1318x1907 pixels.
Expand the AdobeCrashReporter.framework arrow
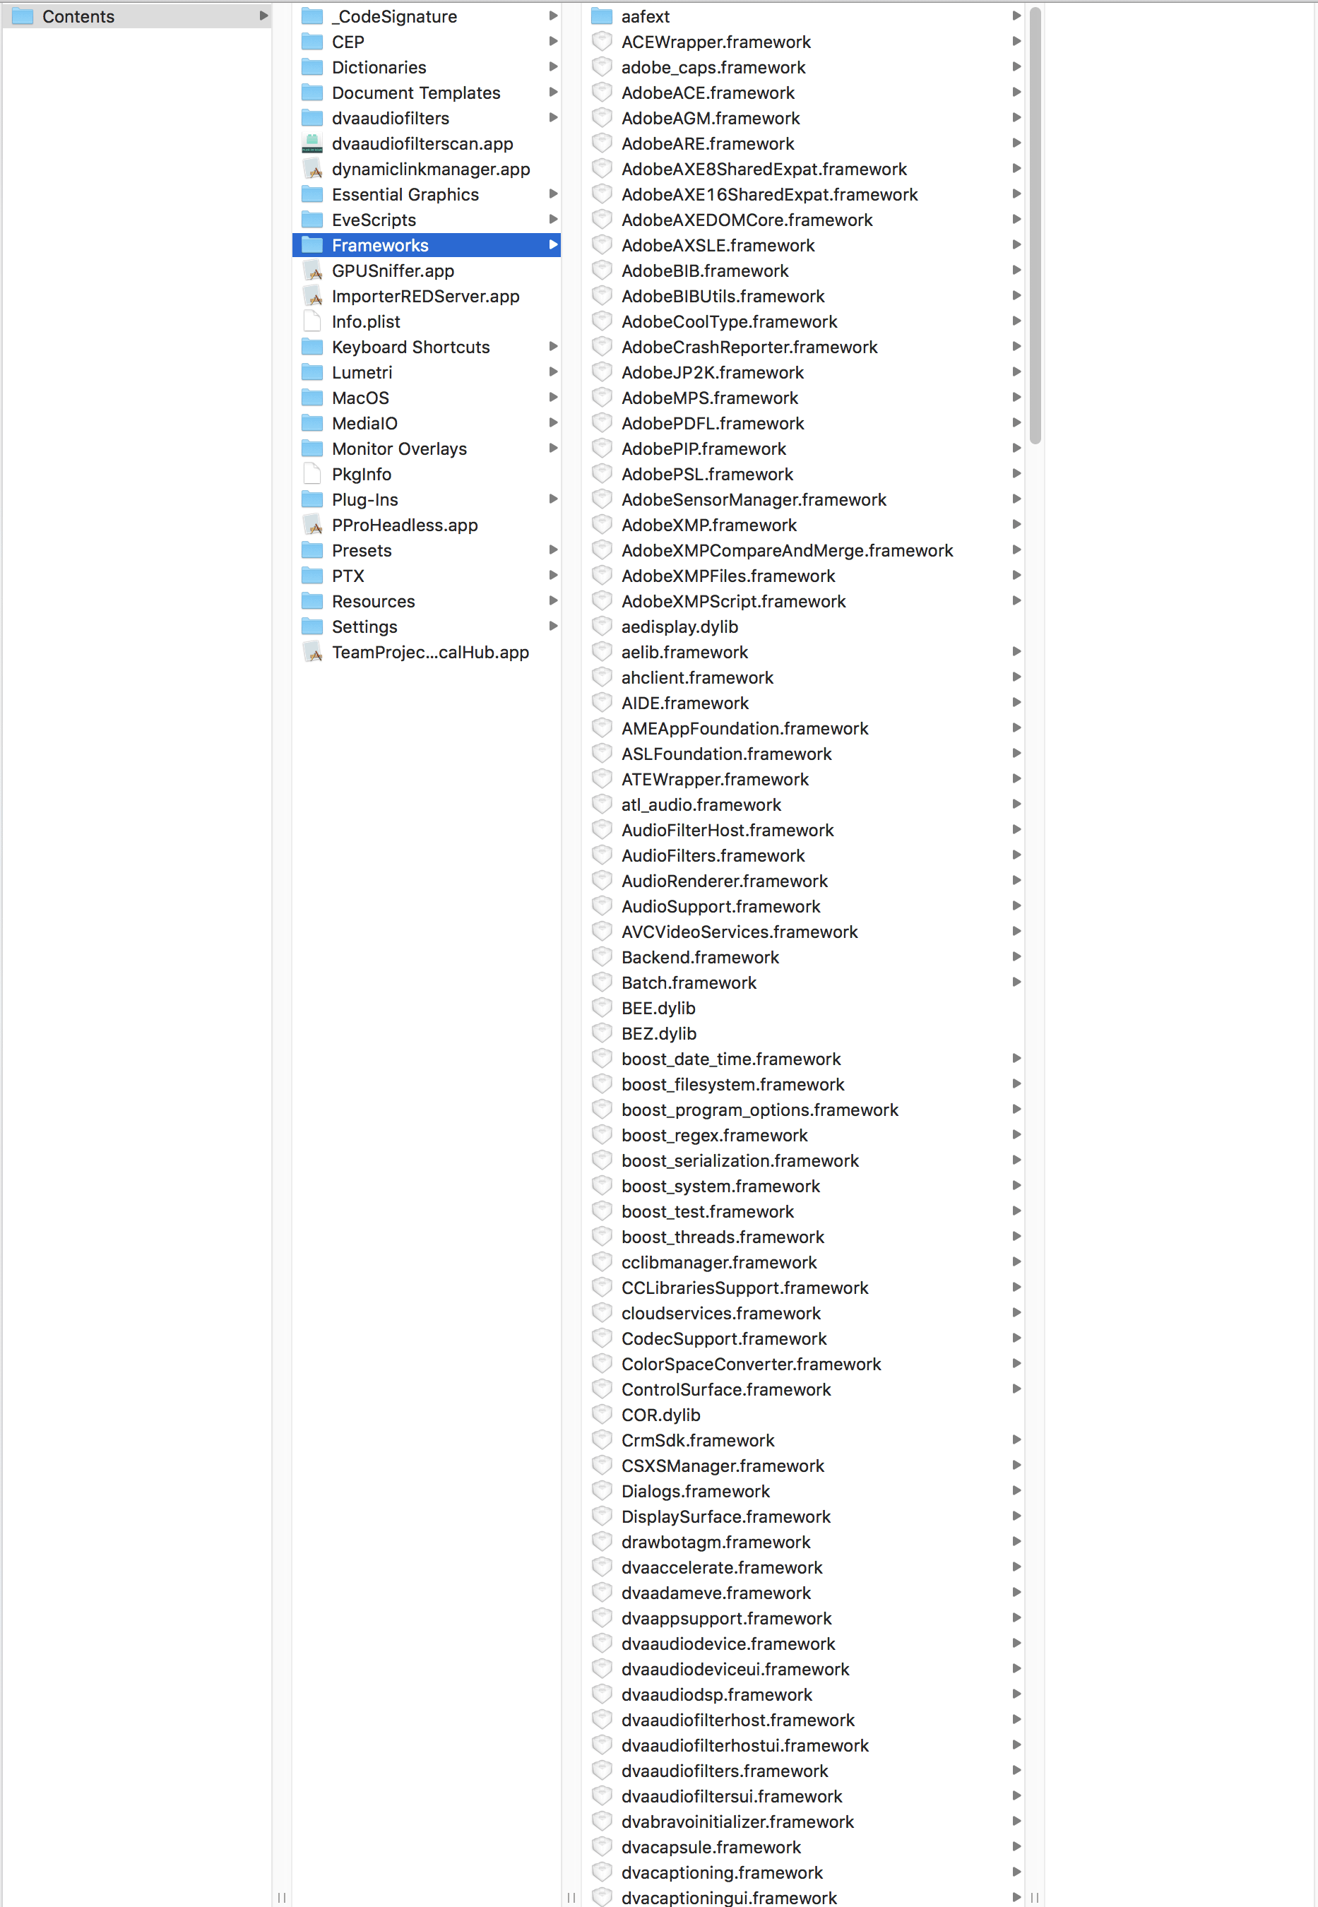[x=1016, y=347]
